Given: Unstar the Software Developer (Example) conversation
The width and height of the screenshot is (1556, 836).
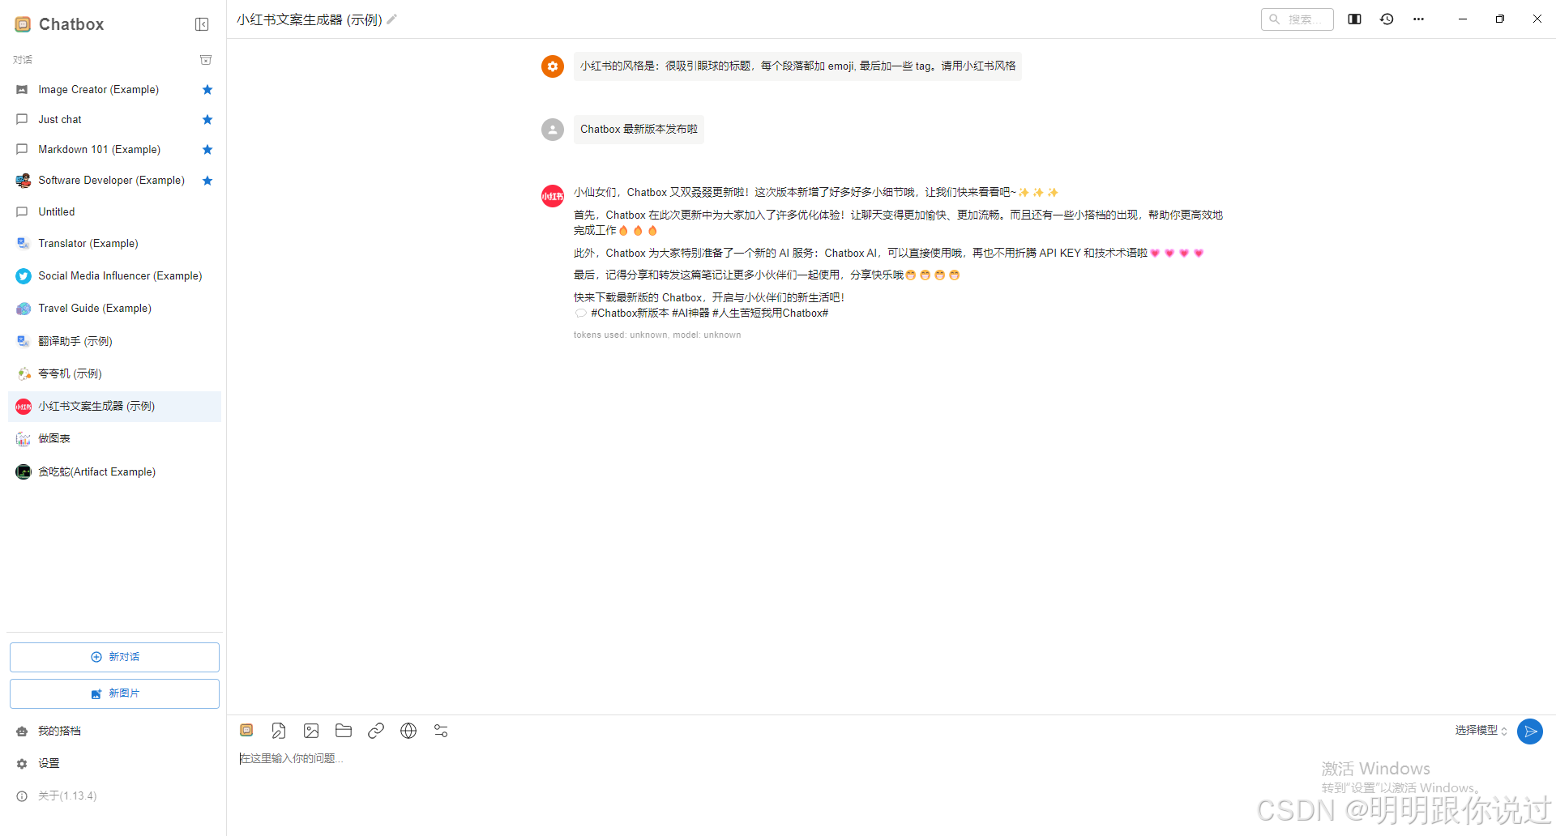Looking at the screenshot, I should point(207,181).
